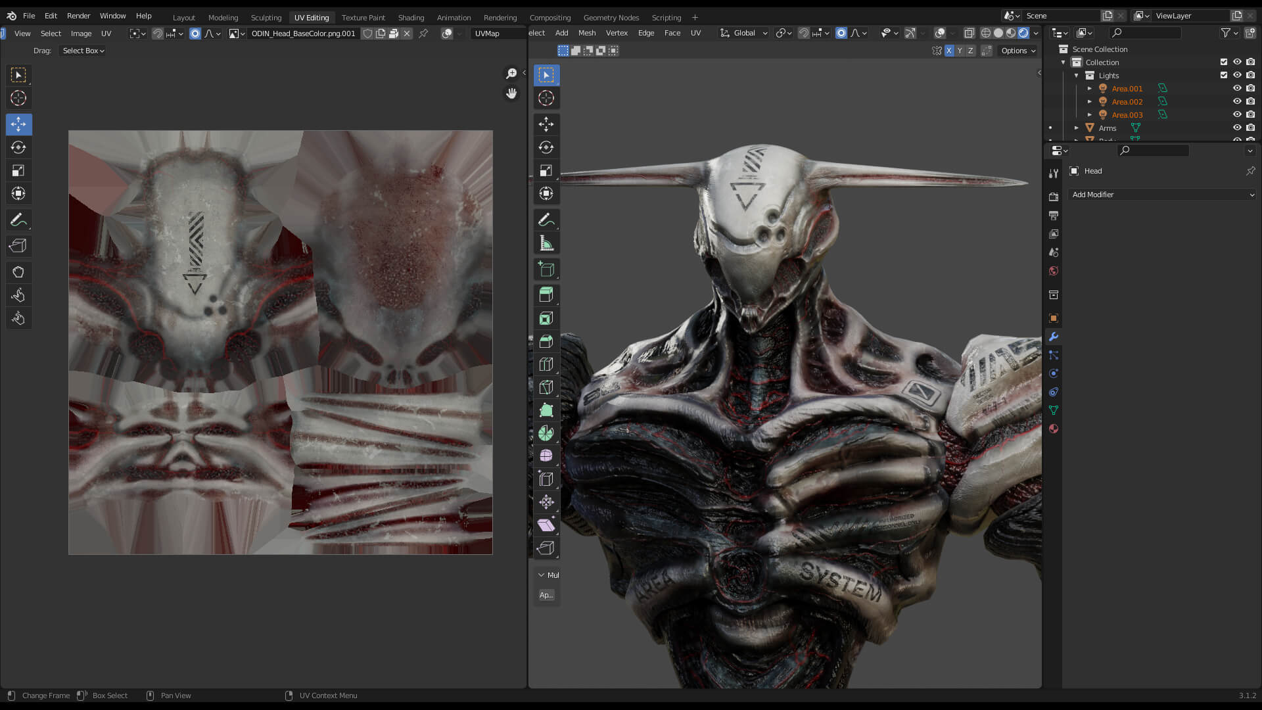Toggle visibility of Area.003 light
Viewport: 1262px width, 710px height.
pos(1237,114)
